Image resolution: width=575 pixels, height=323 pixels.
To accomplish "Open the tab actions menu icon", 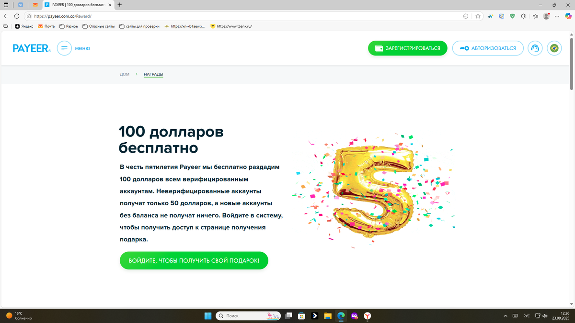I will point(6,5).
